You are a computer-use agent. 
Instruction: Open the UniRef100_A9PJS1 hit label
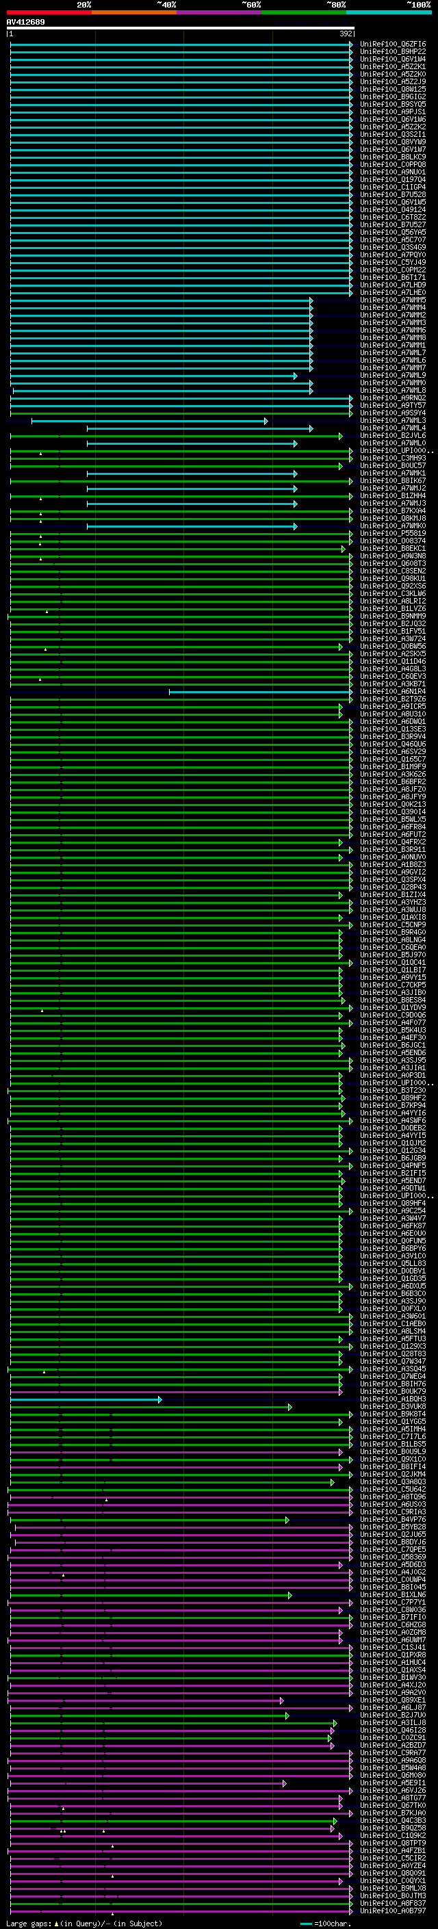pos(393,112)
